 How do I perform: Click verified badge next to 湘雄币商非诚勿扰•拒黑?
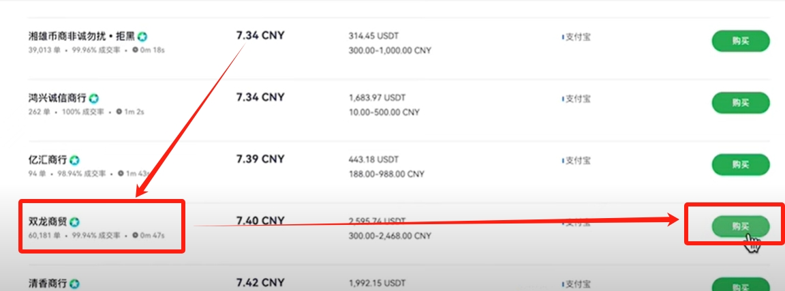142,37
